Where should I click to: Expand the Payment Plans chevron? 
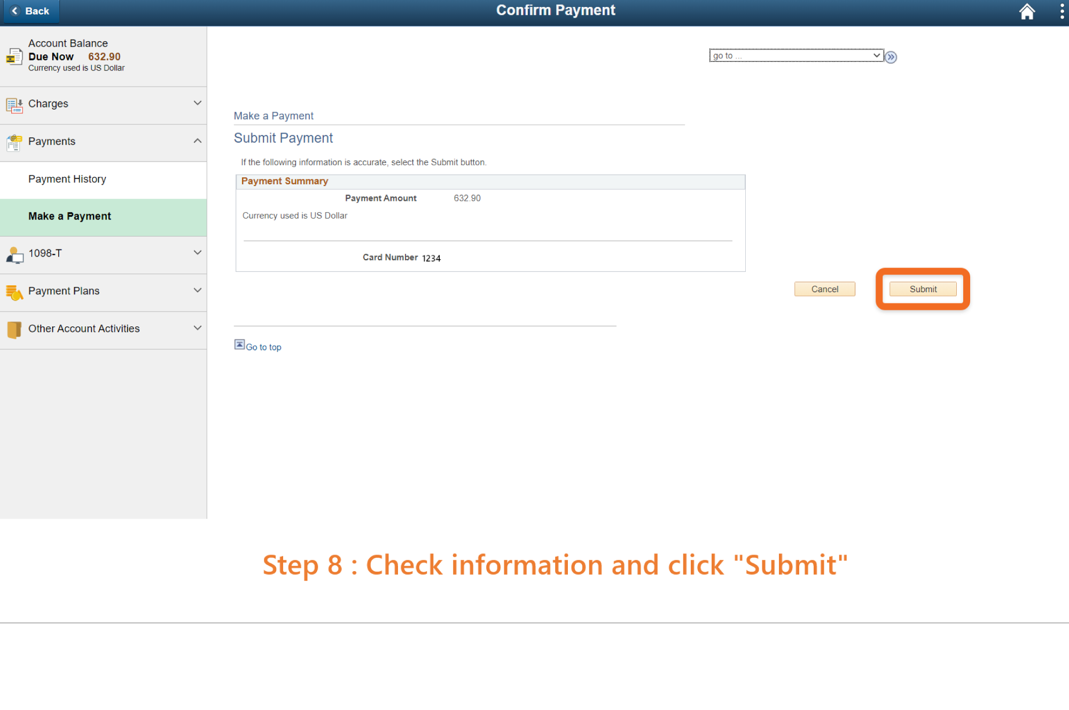197,291
